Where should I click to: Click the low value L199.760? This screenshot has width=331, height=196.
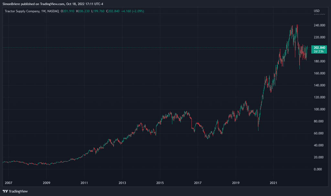(x=97, y=11)
